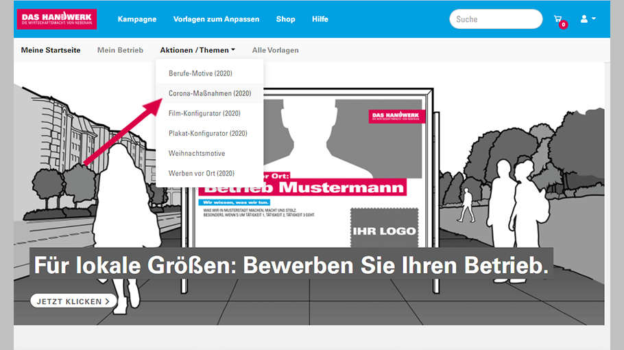Go to the Shop page
Viewport: 624px width, 350px height.
pos(285,19)
